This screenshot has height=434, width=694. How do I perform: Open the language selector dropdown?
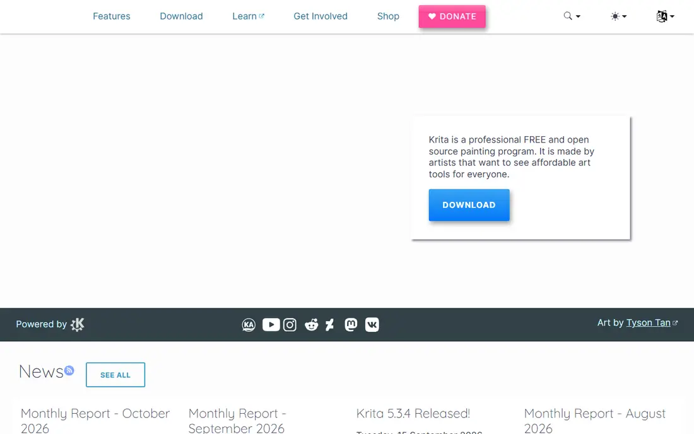point(665,16)
